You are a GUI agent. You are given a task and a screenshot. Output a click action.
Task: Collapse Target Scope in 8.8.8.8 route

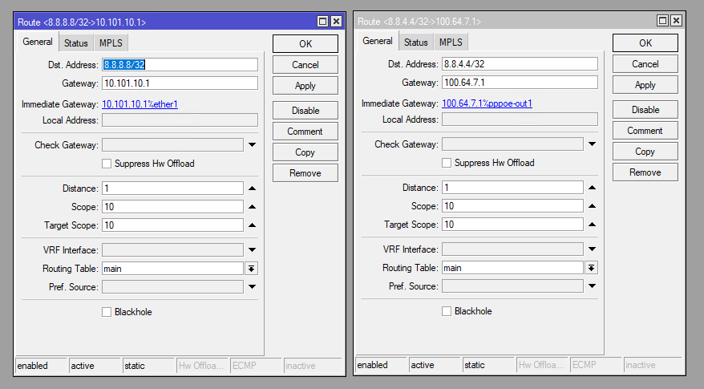[253, 225]
